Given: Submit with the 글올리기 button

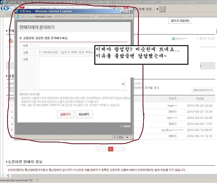Looking at the screenshot, I should [x=65, y=114].
